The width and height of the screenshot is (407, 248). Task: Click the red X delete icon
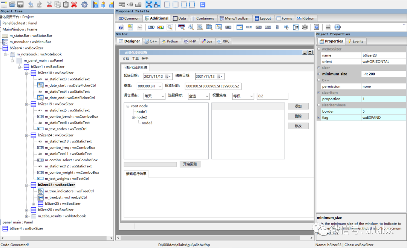(74, 4)
